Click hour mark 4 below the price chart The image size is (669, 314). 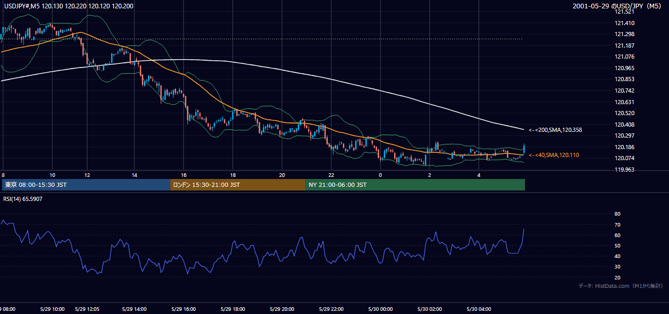click(x=479, y=175)
